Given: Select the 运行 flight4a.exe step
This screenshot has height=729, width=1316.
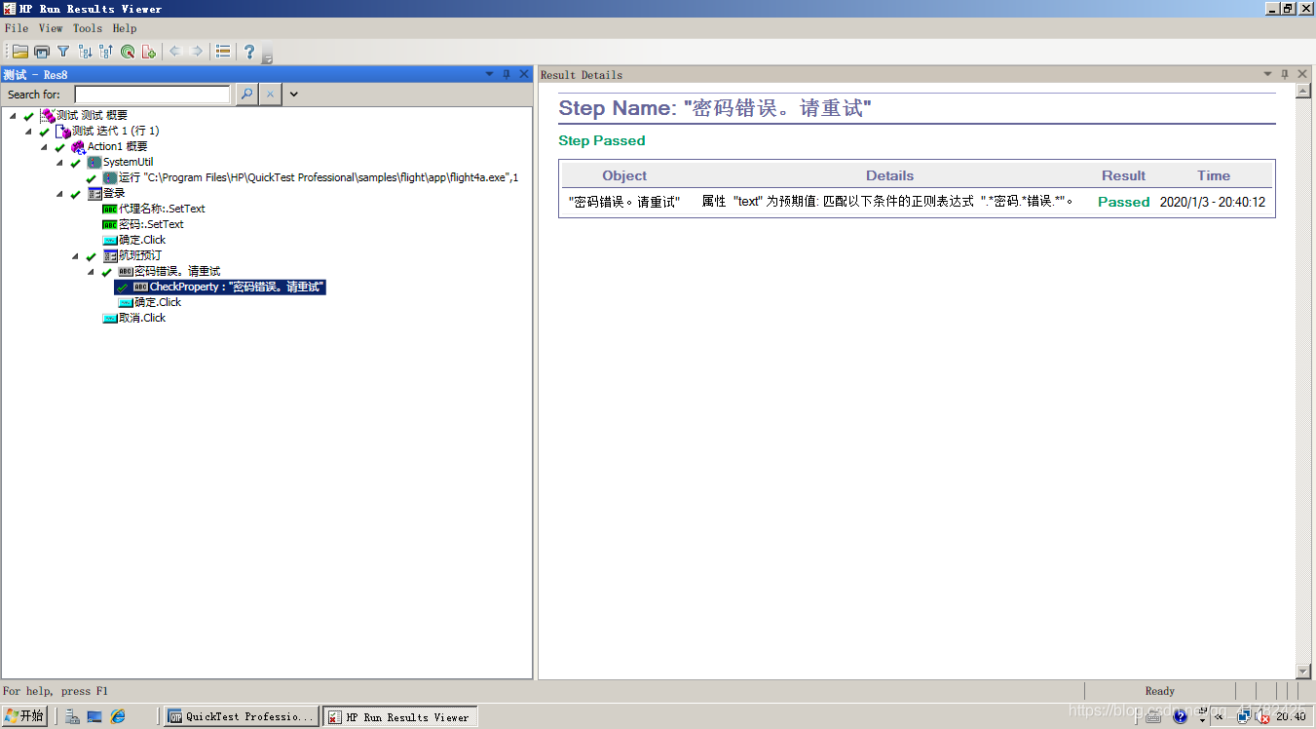Looking at the screenshot, I should pos(319,177).
